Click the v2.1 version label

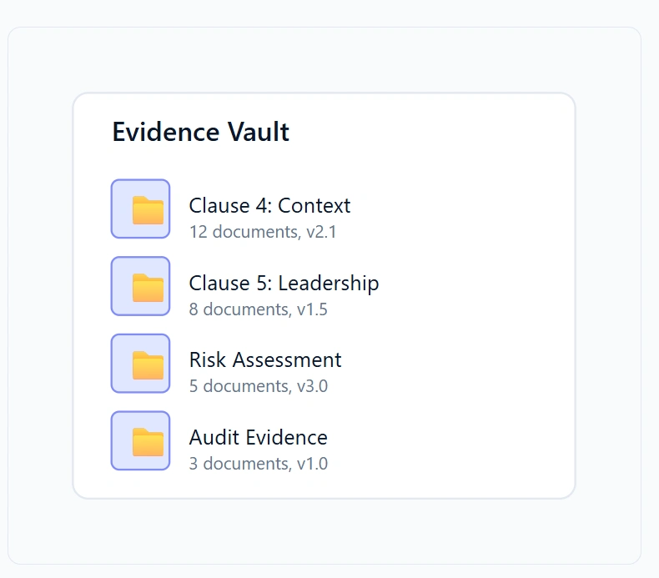321,232
